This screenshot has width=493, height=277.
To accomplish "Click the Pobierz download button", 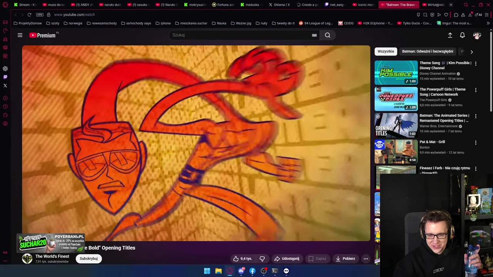I will 345,259.
